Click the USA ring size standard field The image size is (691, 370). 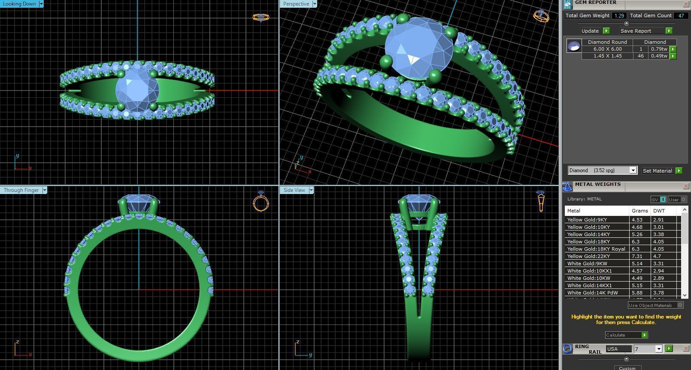[618, 349]
